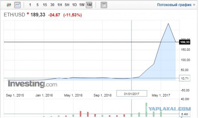199x118 pixels.
Task: Click the 40.0M volume axis label
Action: pos(185,99)
